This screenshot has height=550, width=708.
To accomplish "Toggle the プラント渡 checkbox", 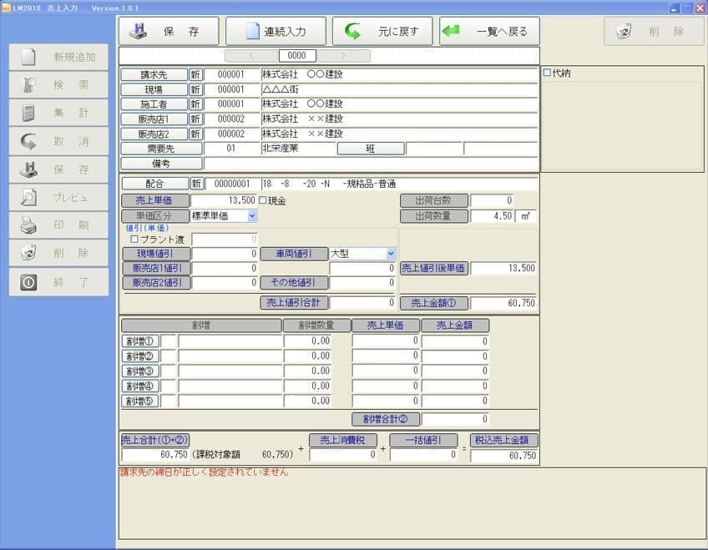I will pos(134,240).
